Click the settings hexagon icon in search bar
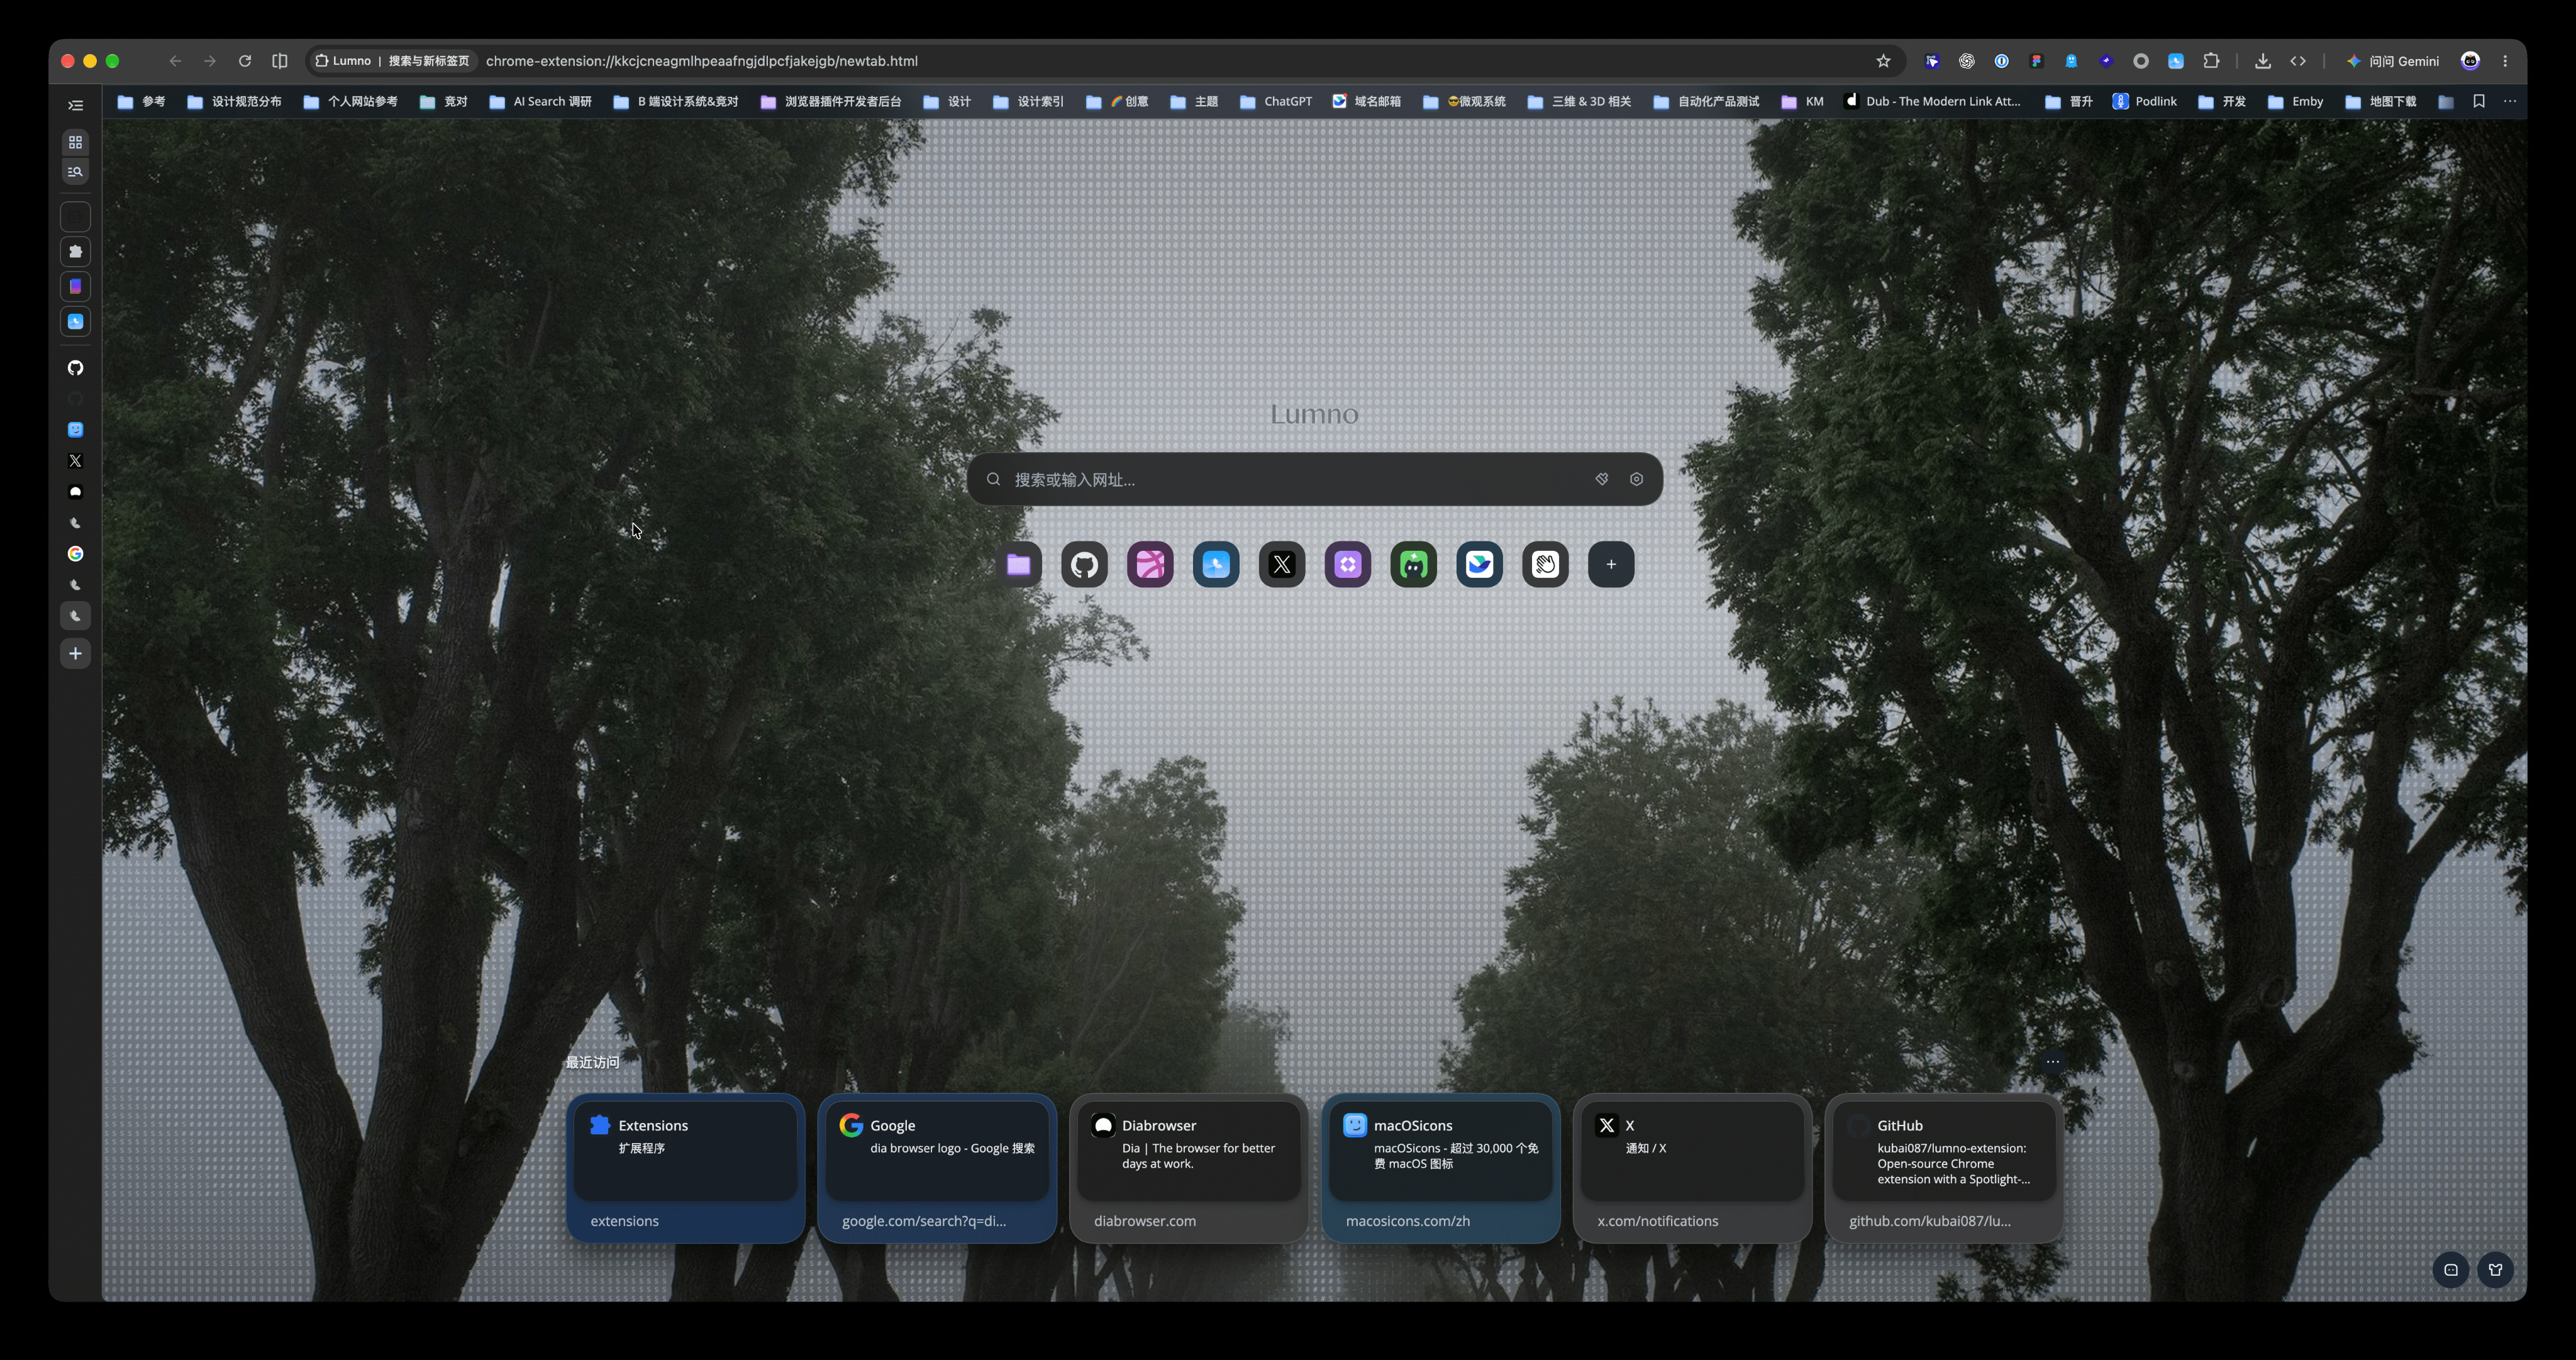This screenshot has height=1360, width=2576. [x=1636, y=479]
